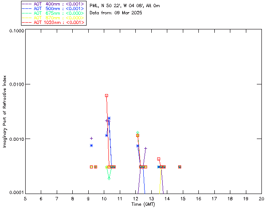Click the station text 'PML, N 50 22', W 04 08', Alt 0m'
This screenshot has height=215, width=269.
(x=125, y=5)
